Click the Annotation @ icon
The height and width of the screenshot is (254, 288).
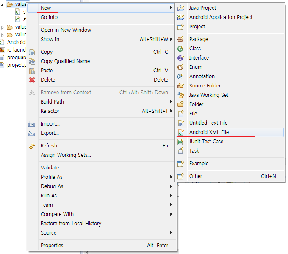pos(180,76)
